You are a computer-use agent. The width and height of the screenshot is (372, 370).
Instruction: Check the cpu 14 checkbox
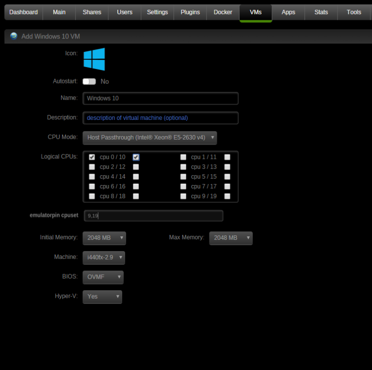coord(136,177)
